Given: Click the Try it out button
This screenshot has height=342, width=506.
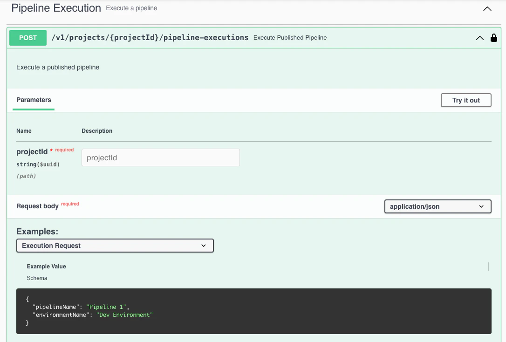Looking at the screenshot, I should (x=465, y=100).
